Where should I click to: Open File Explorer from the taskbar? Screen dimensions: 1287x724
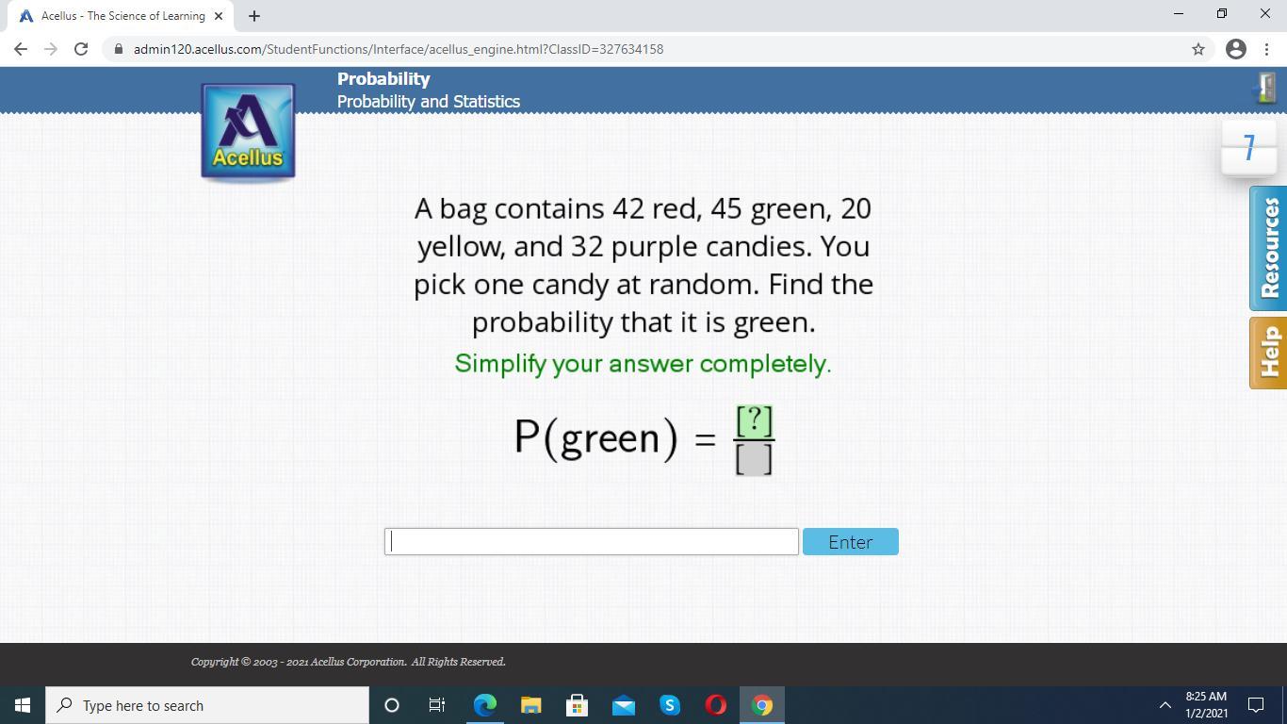[530, 705]
